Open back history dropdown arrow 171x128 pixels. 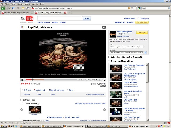(x=10, y=8)
